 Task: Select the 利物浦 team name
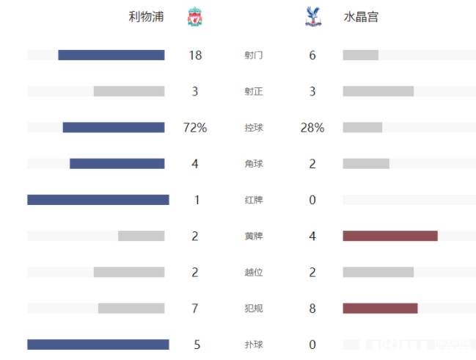point(146,17)
